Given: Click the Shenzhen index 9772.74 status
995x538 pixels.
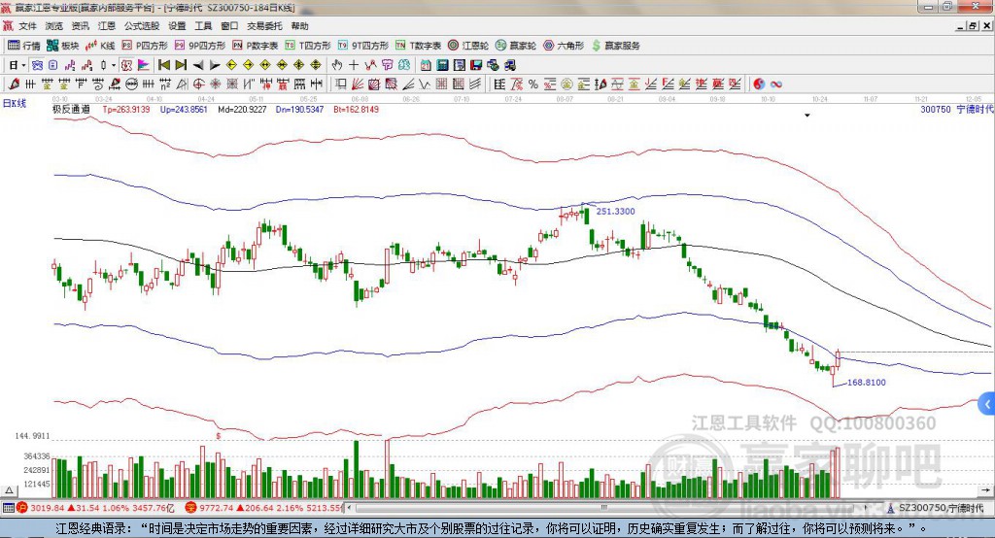Looking at the screenshot, I should tap(264, 508).
